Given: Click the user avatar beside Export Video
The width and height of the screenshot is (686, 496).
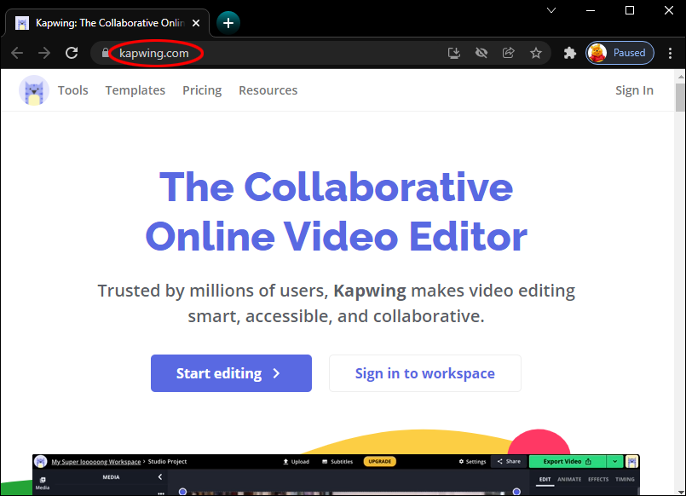Looking at the screenshot, I should [631, 461].
